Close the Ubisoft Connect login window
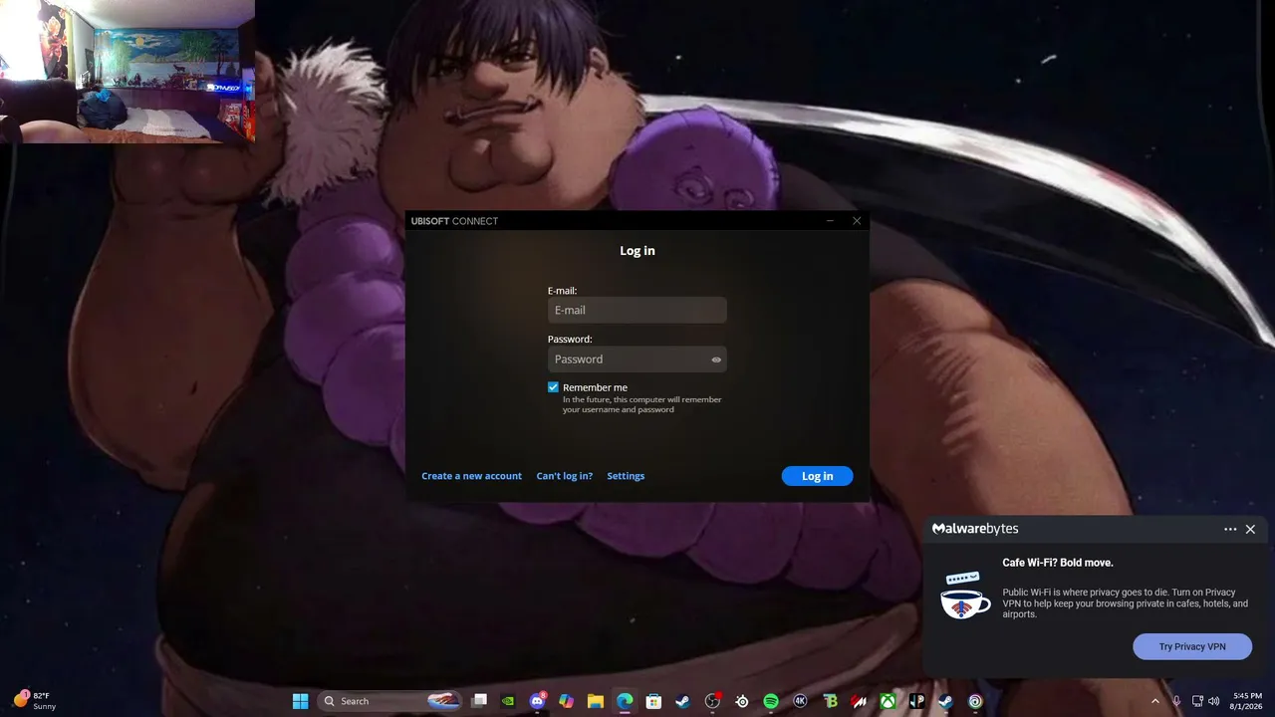The height and width of the screenshot is (717, 1275). 857,221
